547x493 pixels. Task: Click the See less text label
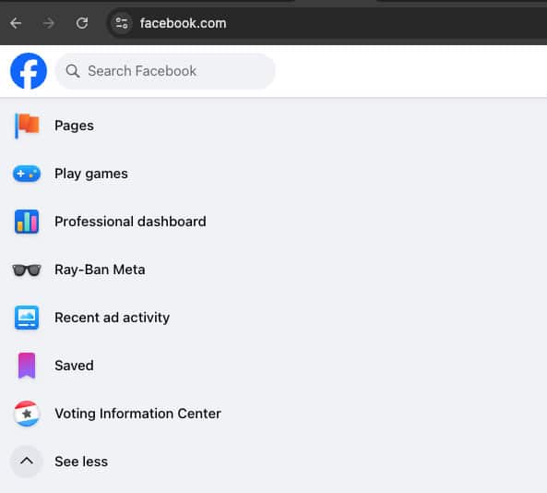[x=81, y=462]
